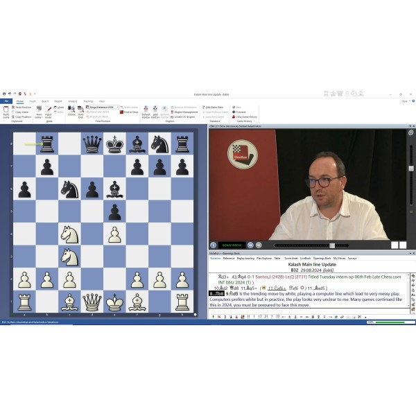The width and height of the screenshot is (416, 416).
Task: Open the Input Mode pencil icon
Action: [49, 109]
